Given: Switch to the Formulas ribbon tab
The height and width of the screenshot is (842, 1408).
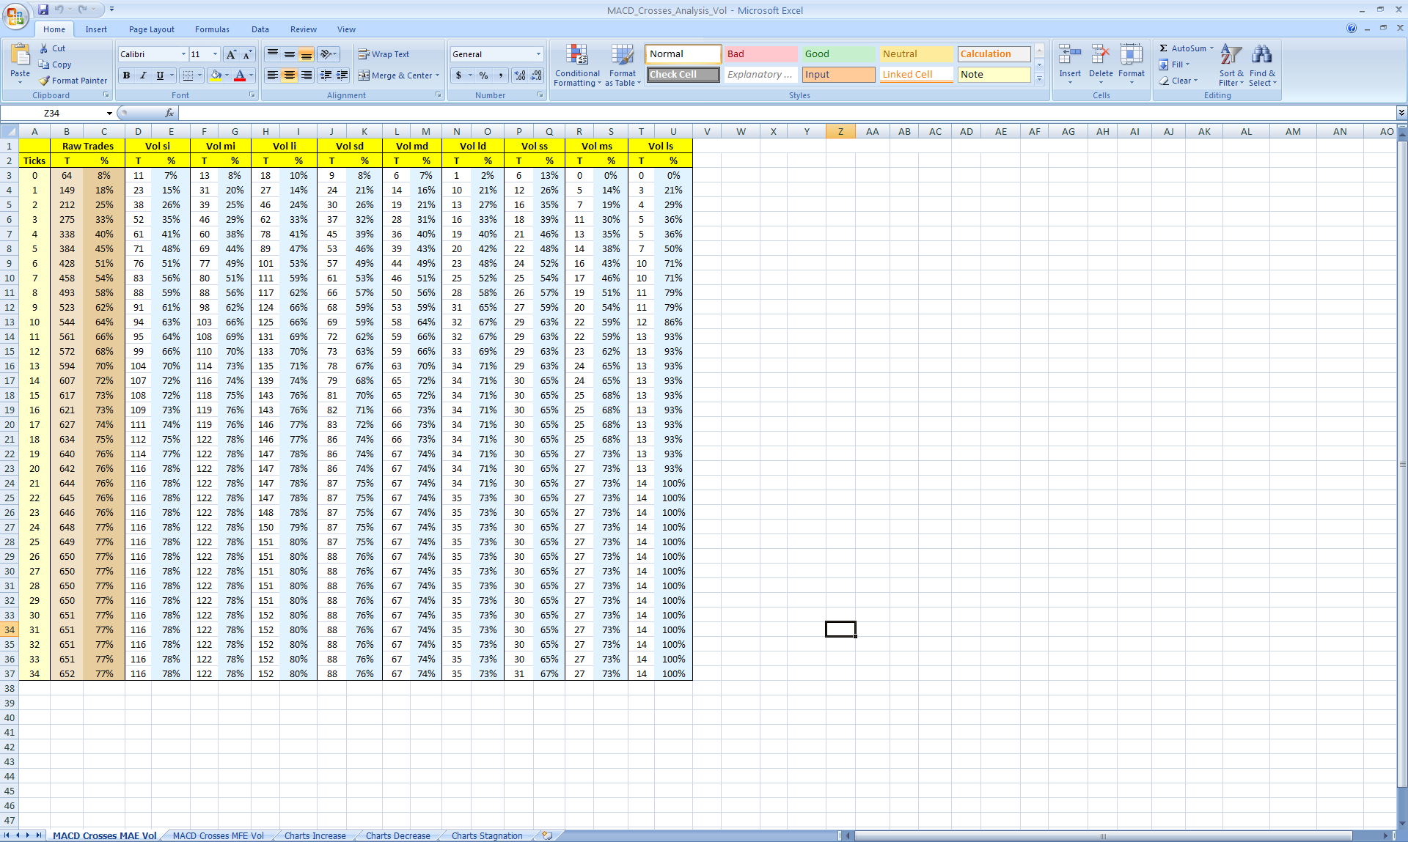Looking at the screenshot, I should tap(212, 29).
